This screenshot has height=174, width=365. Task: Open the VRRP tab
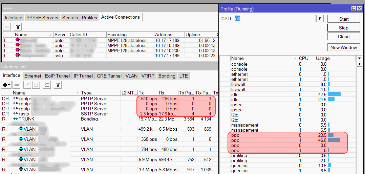148,76
